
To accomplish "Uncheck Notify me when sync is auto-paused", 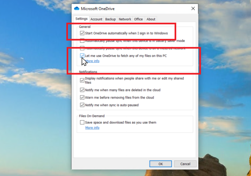I will pos(82,105).
